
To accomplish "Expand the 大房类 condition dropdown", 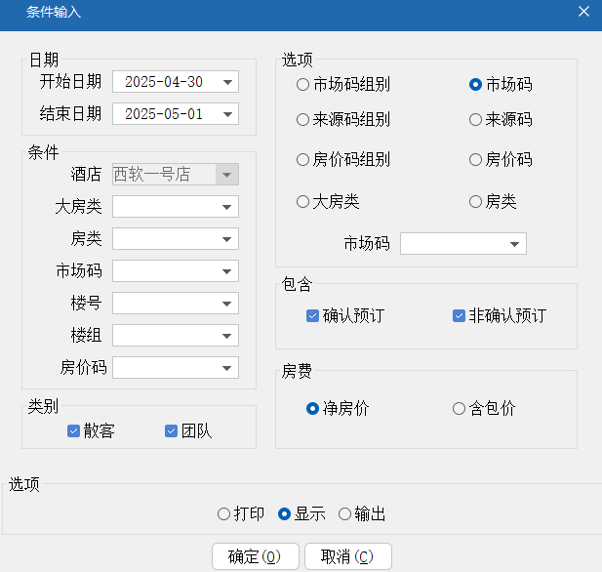I will pos(227,207).
